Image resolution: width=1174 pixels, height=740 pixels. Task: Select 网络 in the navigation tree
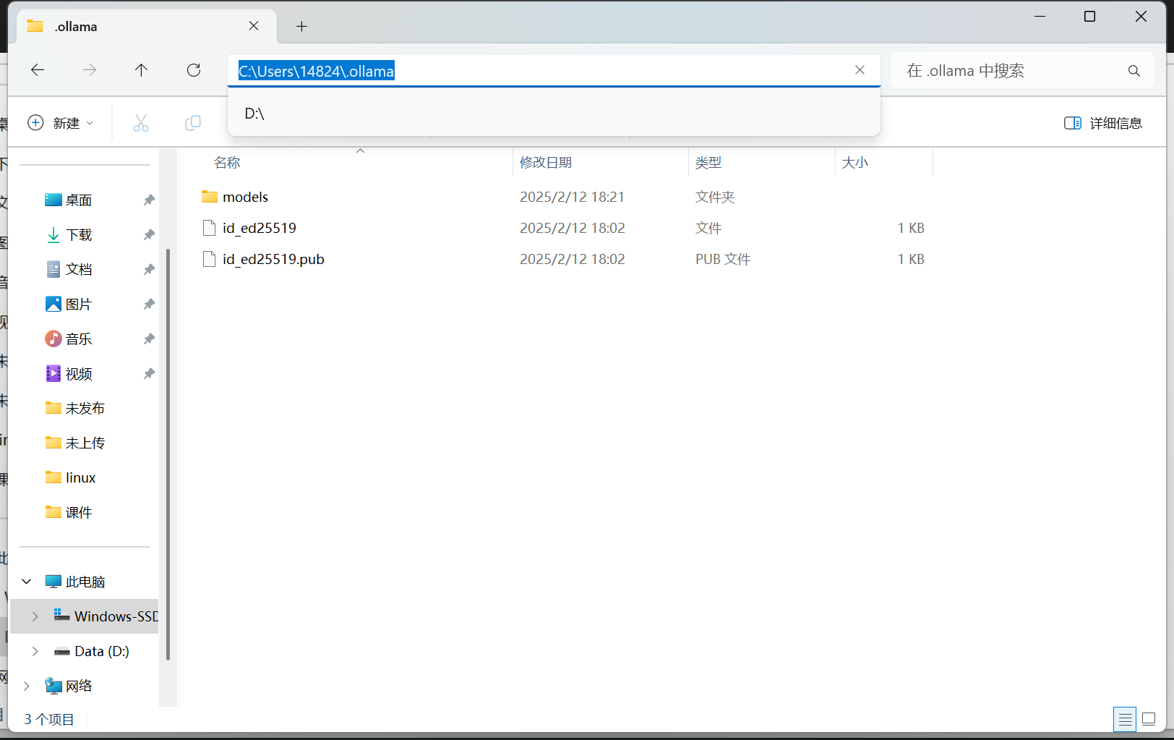pos(79,686)
